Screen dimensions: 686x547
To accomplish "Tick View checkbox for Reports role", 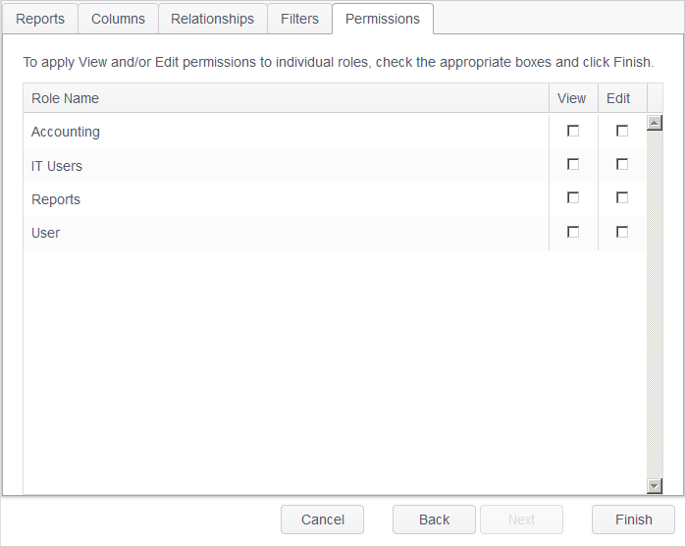I will coord(573,197).
